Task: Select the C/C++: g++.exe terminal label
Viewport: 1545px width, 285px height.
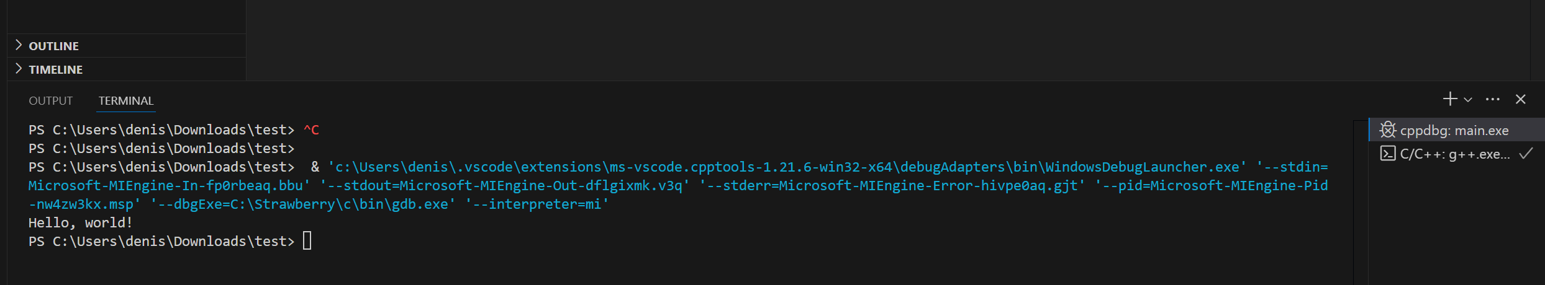Action: pyautogui.click(x=1454, y=154)
